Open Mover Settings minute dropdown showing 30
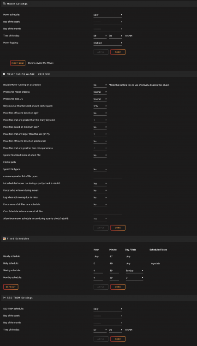This screenshot has height=346, width=197. point(116,36)
